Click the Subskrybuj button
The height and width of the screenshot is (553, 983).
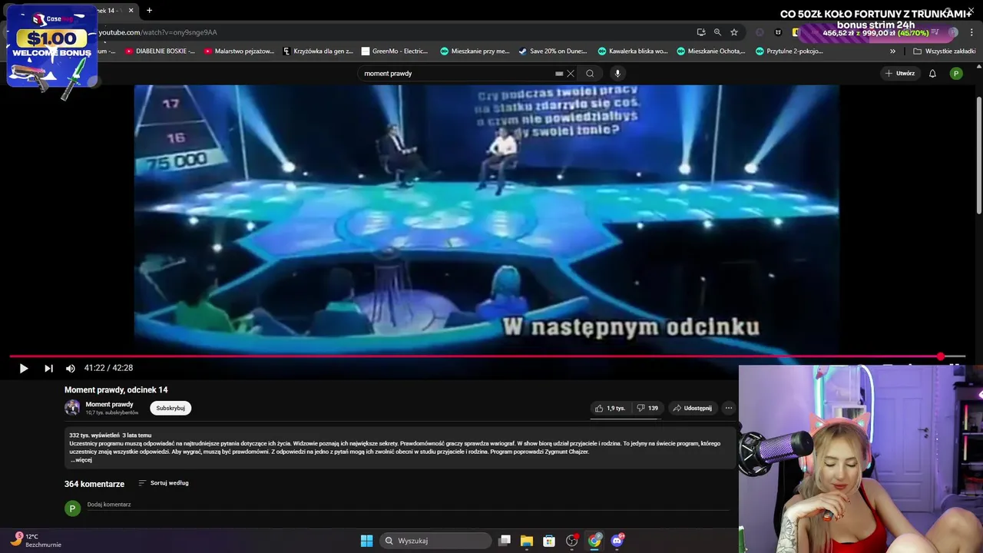(170, 408)
